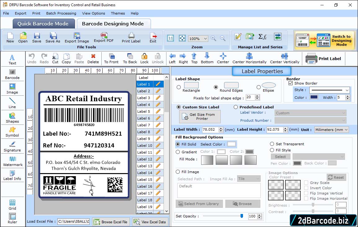
Task: Create a New label file
Action: click(x=10, y=38)
